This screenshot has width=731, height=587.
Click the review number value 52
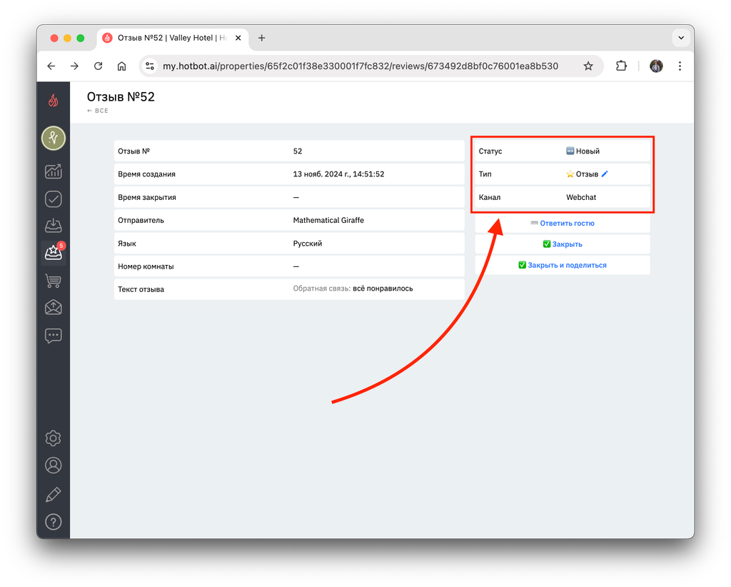click(x=298, y=151)
